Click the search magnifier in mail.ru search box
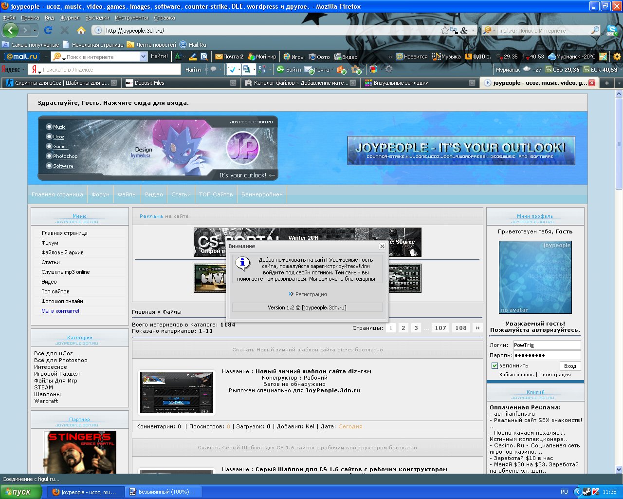The image size is (623, 499). point(595,30)
